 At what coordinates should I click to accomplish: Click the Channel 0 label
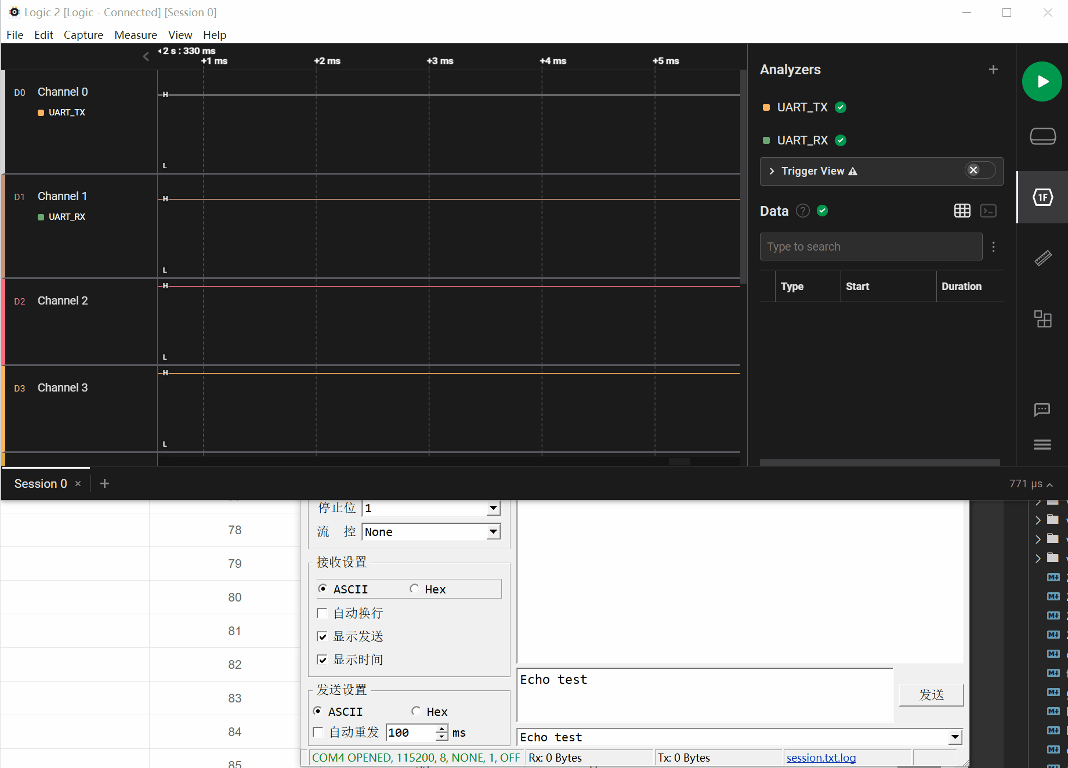tap(63, 92)
